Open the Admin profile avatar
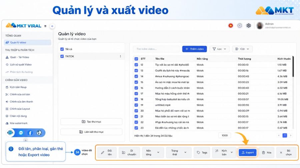Image resolution: width=300 pixels, height=168 pixels. tap(260, 26)
